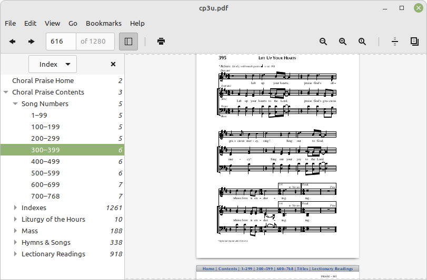Select the 500–599 song range

click(62, 173)
